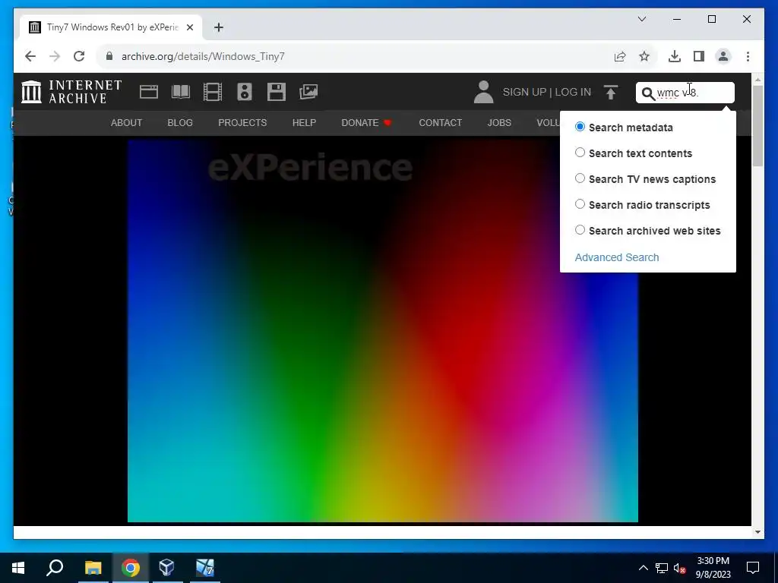The image size is (778, 583).
Task: Open the Windows Start menu
Action: (18, 568)
